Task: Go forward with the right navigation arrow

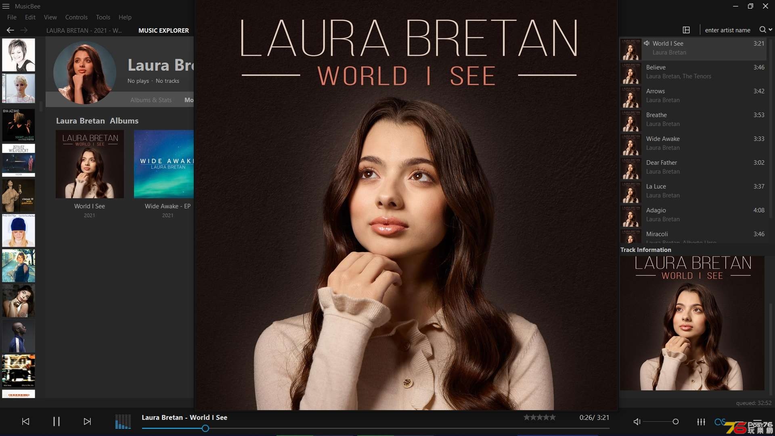Action: (24, 30)
